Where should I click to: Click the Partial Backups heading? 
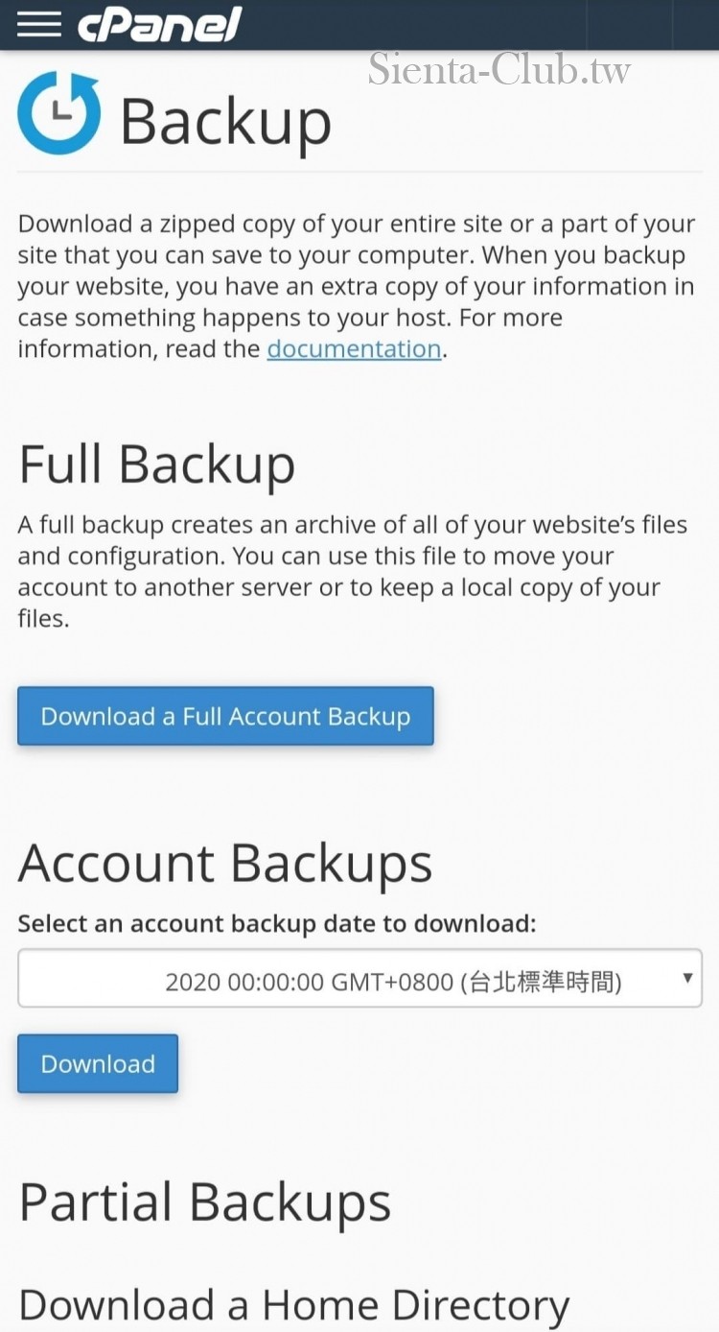pyautogui.click(x=204, y=1201)
